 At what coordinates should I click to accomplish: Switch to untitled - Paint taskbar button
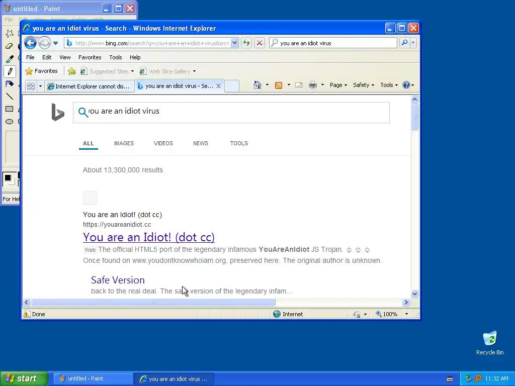pos(93,379)
